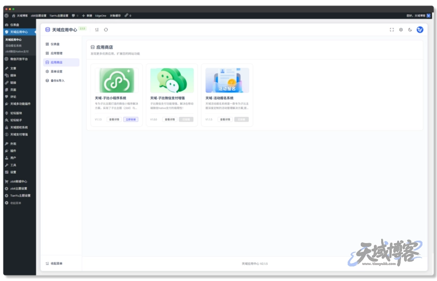
Task: Open comments bubble in admin bar
Action: point(75,16)
